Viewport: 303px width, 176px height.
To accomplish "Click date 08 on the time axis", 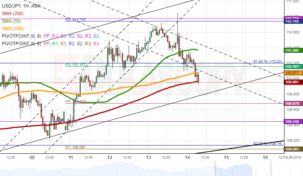I will click(x=32, y=158).
